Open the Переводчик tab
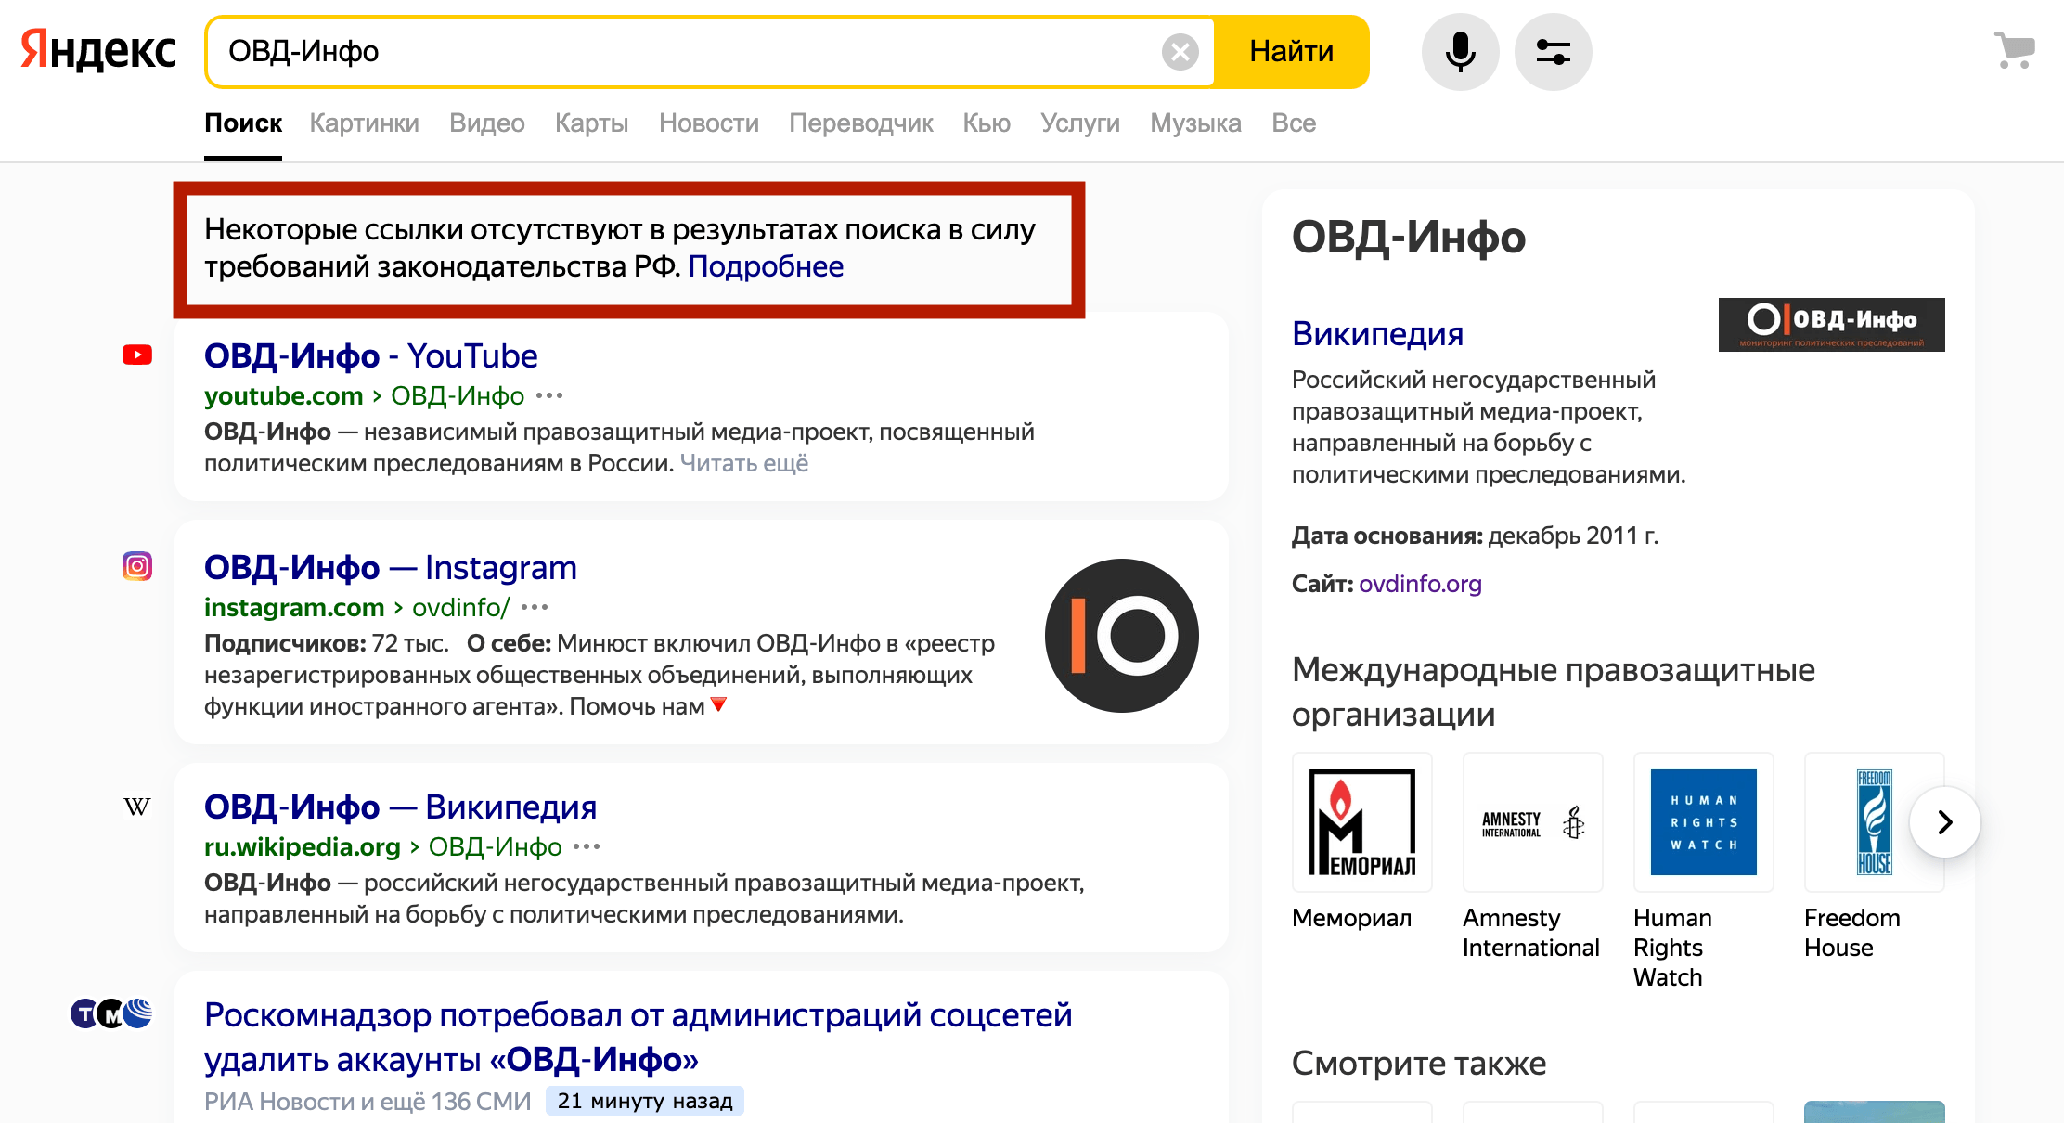 tap(860, 123)
